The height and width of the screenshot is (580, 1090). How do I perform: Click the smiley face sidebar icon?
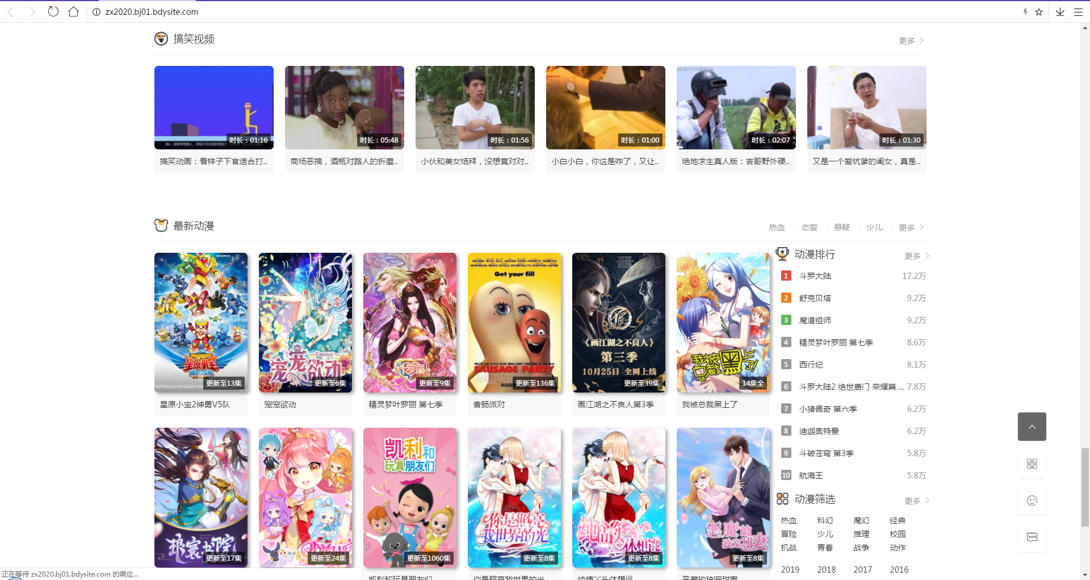coord(1032,500)
